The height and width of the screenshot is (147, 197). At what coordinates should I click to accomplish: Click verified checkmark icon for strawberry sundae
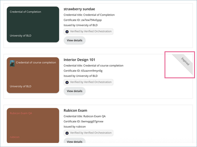click(67, 32)
